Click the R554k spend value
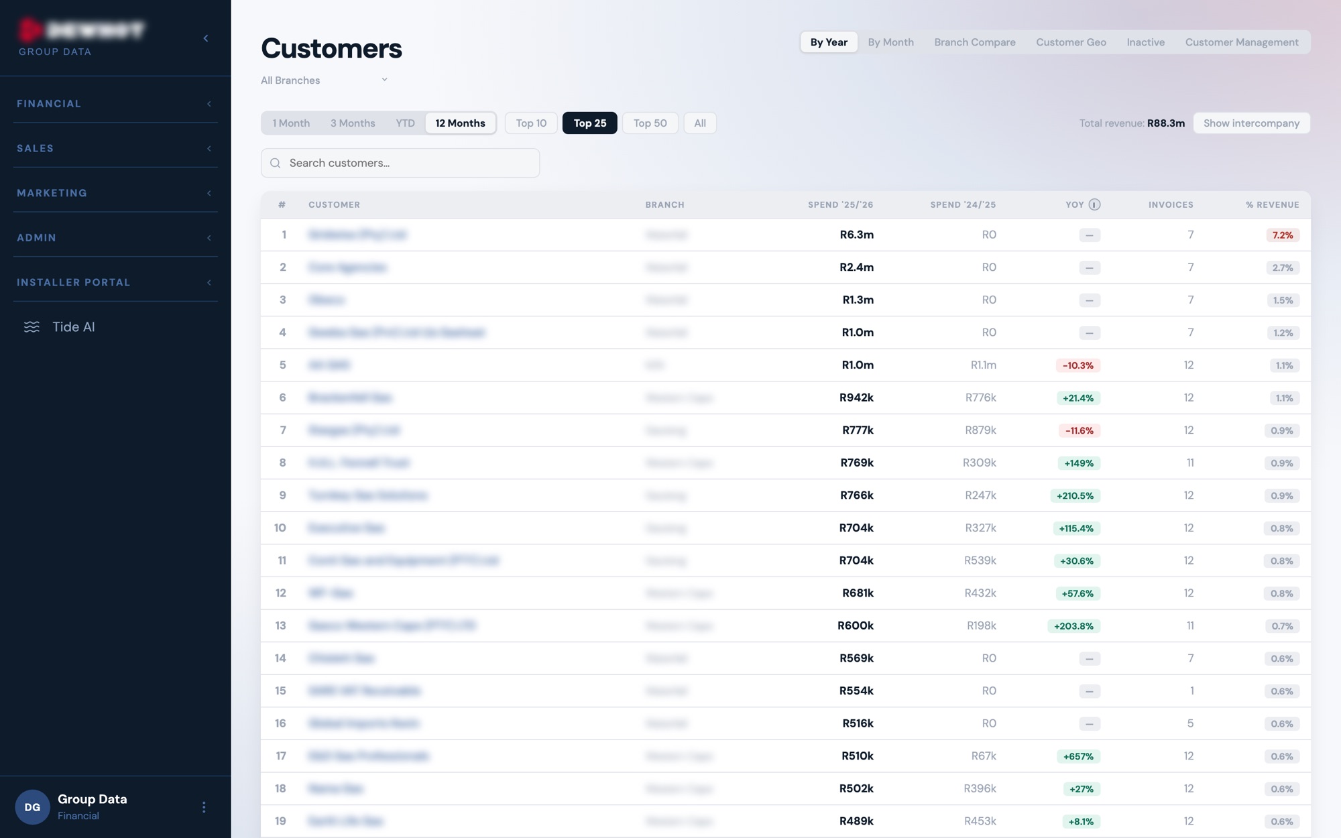This screenshot has height=838, width=1341. coord(856,691)
